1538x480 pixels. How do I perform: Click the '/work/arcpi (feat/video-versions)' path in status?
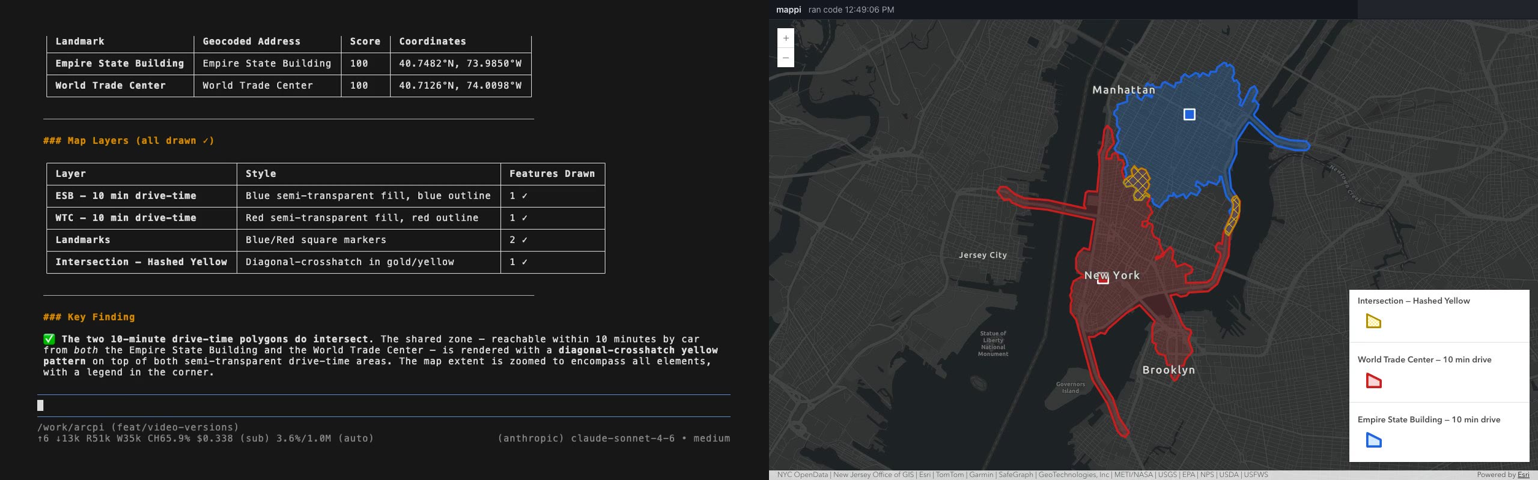coord(138,427)
